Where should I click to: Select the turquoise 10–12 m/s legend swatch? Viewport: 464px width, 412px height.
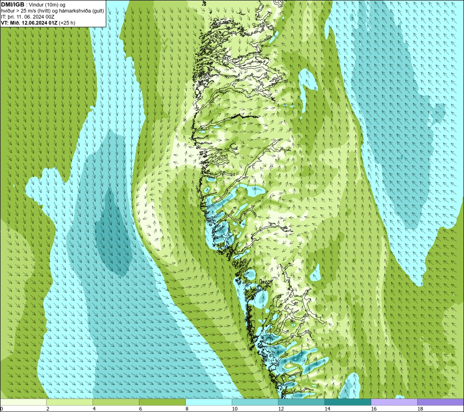[255, 402]
